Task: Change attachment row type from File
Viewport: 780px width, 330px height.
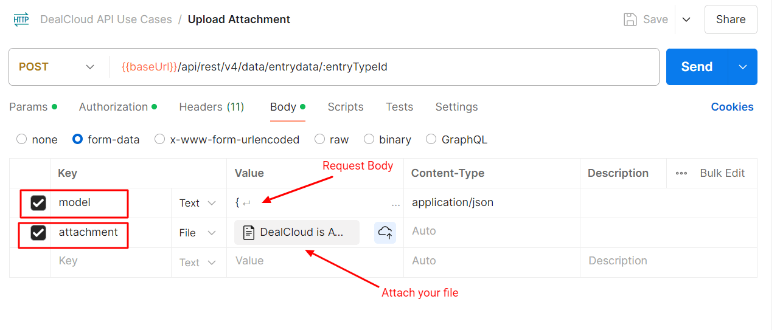Action: [198, 233]
